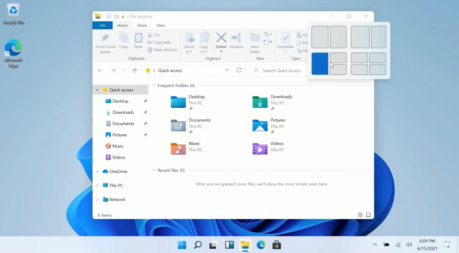Viewport: 459px width, 253px height.
Task: Toggle details view in the status bar
Action: point(360,215)
